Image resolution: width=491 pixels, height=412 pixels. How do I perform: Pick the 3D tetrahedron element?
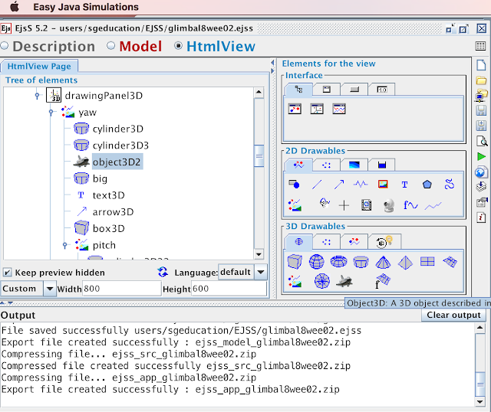(405, 262)
